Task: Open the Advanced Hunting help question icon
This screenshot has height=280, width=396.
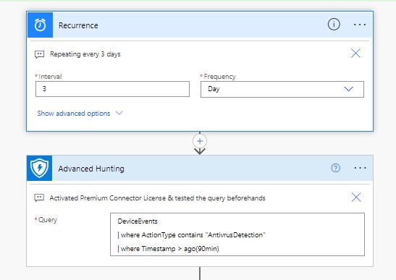Action: tap(336, 168)
